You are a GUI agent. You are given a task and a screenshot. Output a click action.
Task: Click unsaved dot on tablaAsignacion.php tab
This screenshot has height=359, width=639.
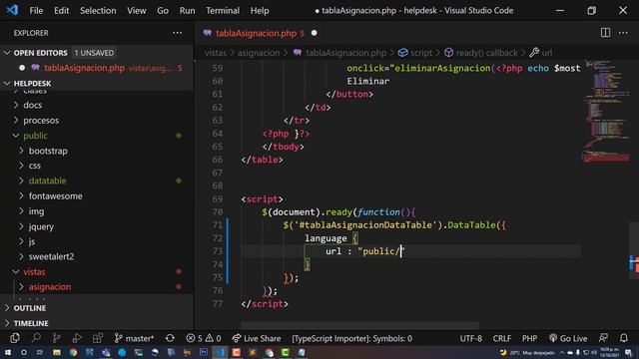pyautogui.click(x=314, y=33)
